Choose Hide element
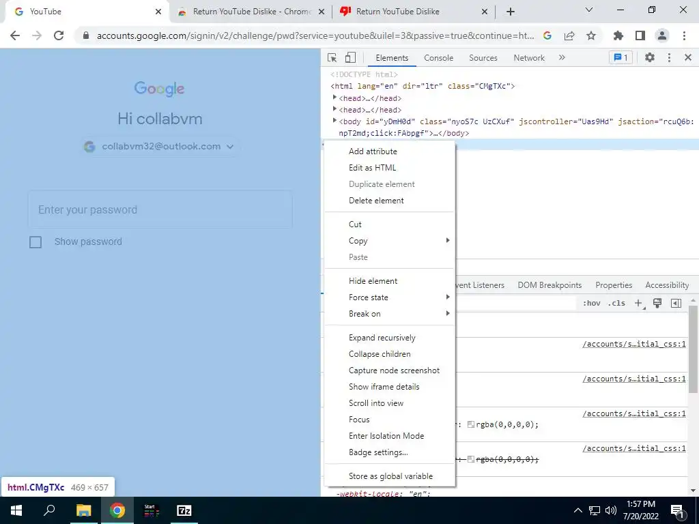Viewport: 699px width, 524px height. [390, 280]
